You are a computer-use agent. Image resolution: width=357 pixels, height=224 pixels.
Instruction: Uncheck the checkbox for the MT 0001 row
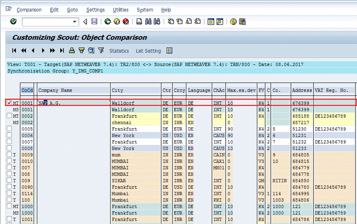click(x=10, y=103)
